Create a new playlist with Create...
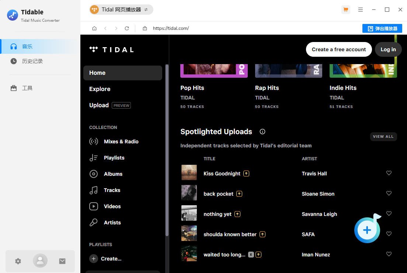This screenshot has width=407, height=273. [x=106, y=259]
